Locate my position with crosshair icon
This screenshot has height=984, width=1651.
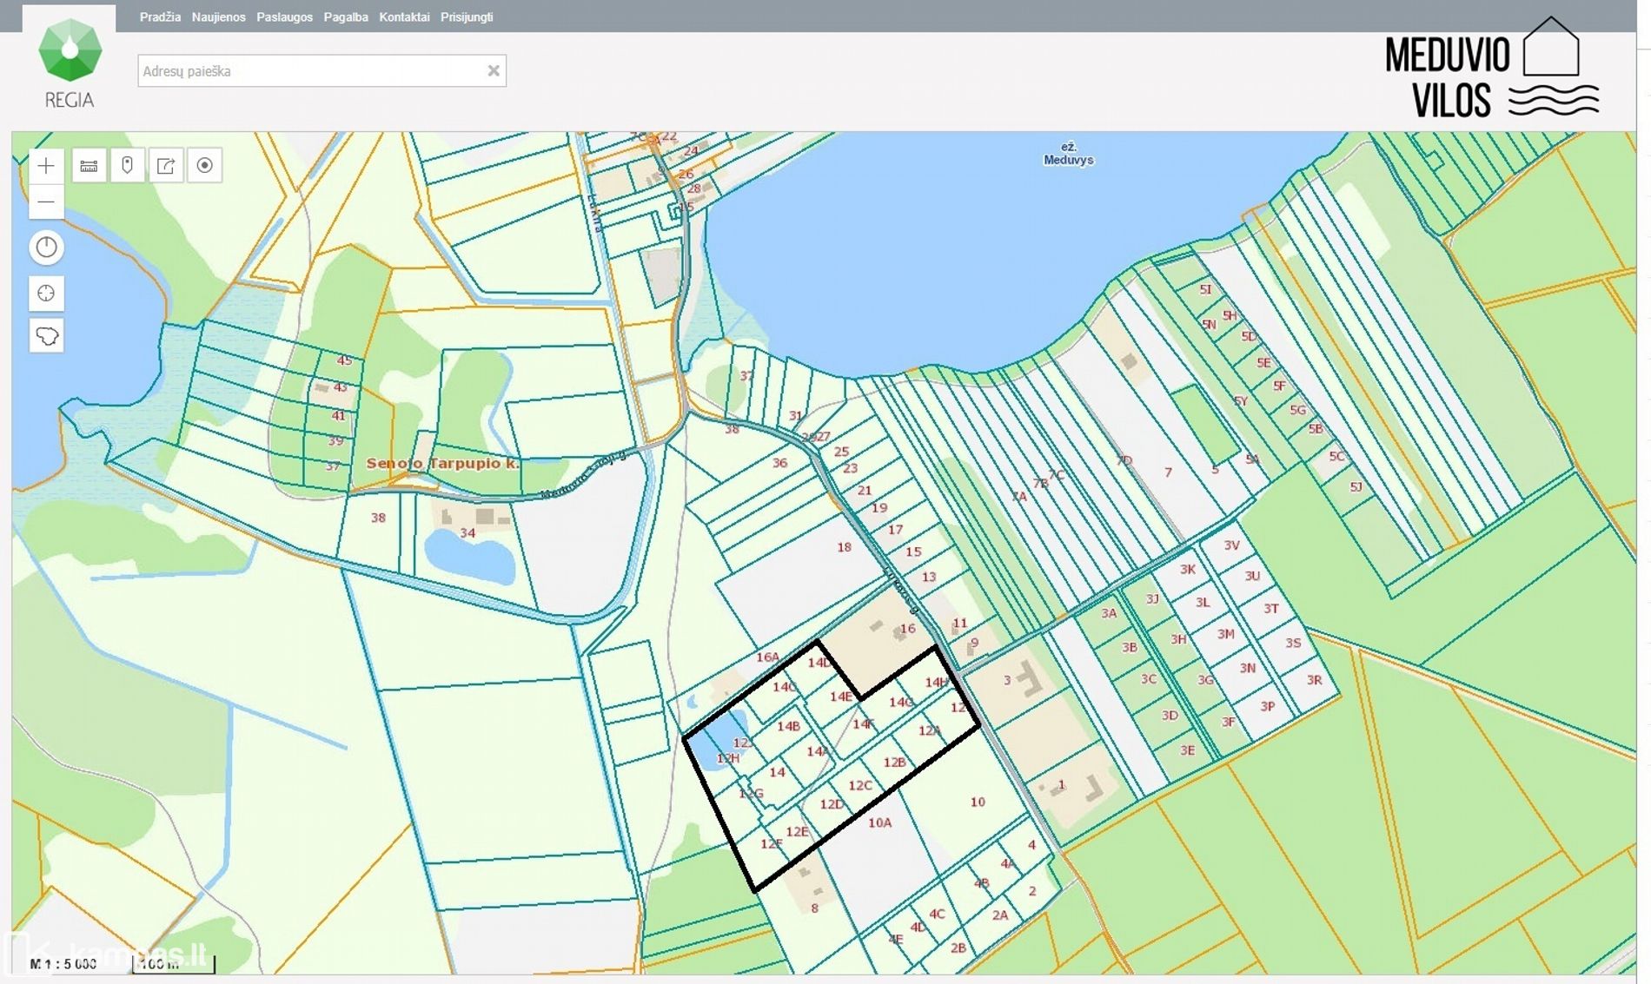point(47,294)
